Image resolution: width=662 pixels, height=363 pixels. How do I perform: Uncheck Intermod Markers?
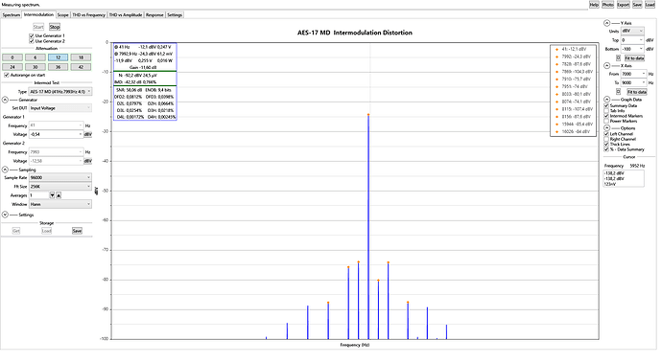(606, 116)
